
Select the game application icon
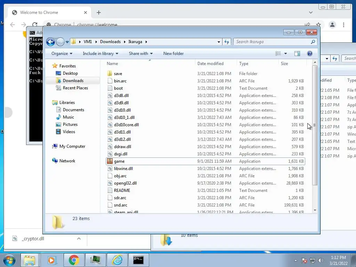tap(110, 161)
